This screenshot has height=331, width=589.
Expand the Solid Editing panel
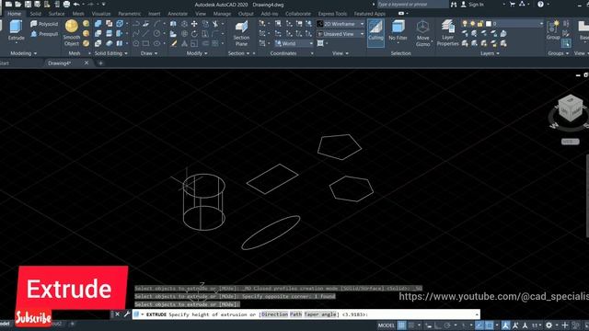pos(110,53)
